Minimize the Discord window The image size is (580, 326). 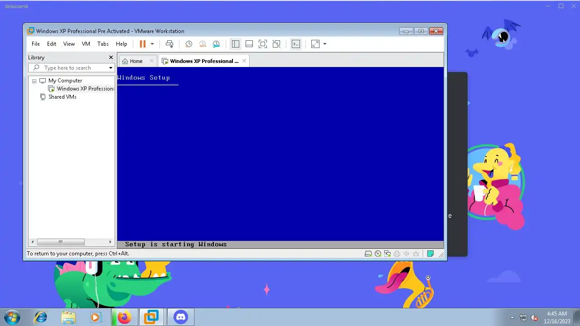(549, 6)
